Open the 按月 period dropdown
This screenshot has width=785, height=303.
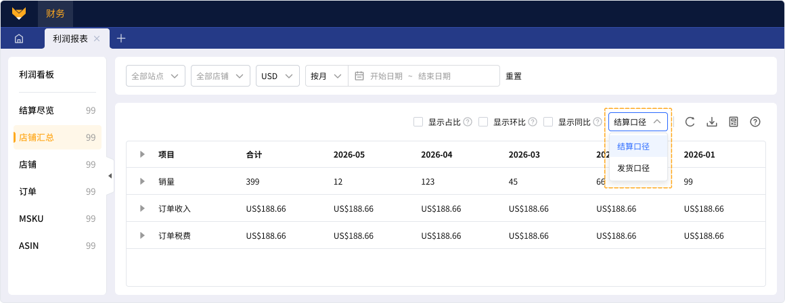pyautogui.click(x=326, y=76)
